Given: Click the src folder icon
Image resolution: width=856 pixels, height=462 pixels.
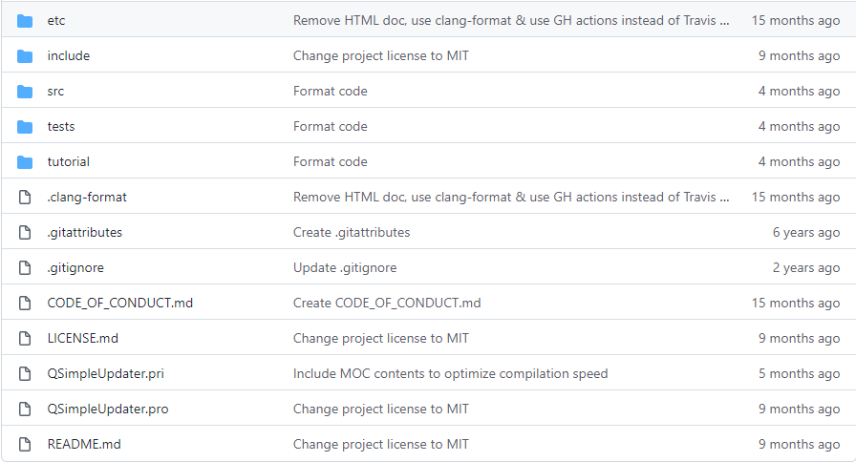Looking at the screenshot, I should (25, 91).
